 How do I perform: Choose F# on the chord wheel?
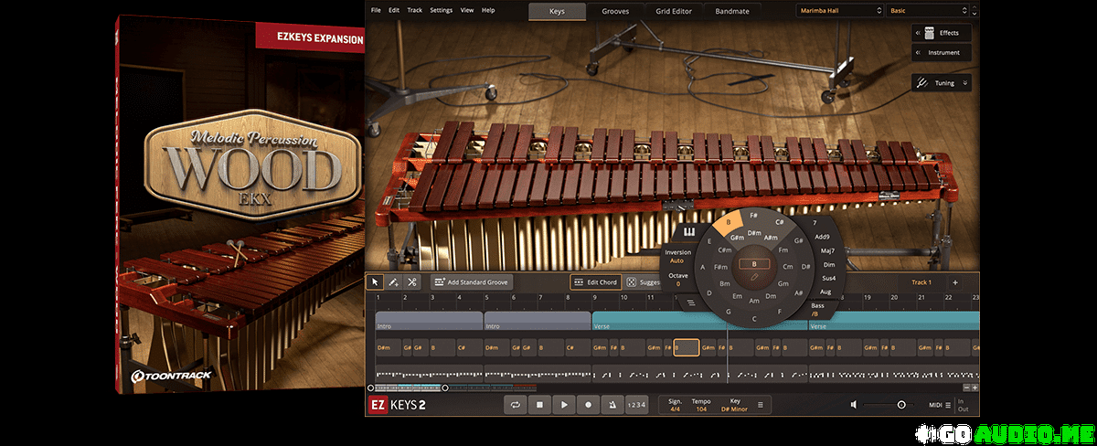point(754,214)
